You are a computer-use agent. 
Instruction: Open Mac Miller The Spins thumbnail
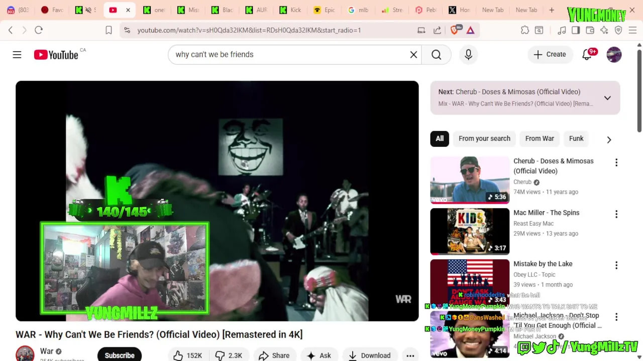[470, 231]
